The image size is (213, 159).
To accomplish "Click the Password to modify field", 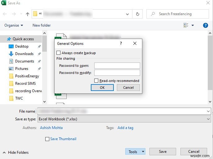I will [x=117, y=73].
